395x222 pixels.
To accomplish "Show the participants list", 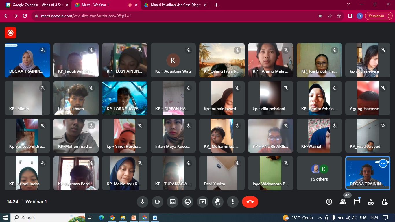I will pos(343,202).
